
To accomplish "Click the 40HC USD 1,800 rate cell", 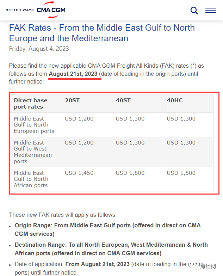I will [181, 173].
